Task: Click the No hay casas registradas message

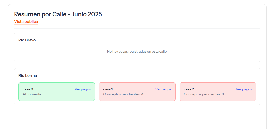Action: pyautogui.click(x=137, y=52)
